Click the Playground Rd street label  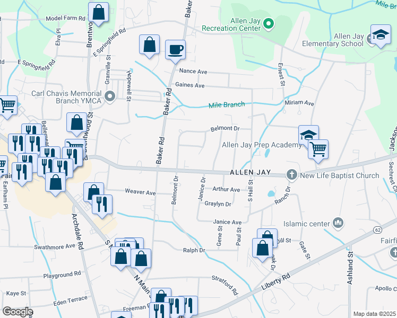tap(62, 275)
